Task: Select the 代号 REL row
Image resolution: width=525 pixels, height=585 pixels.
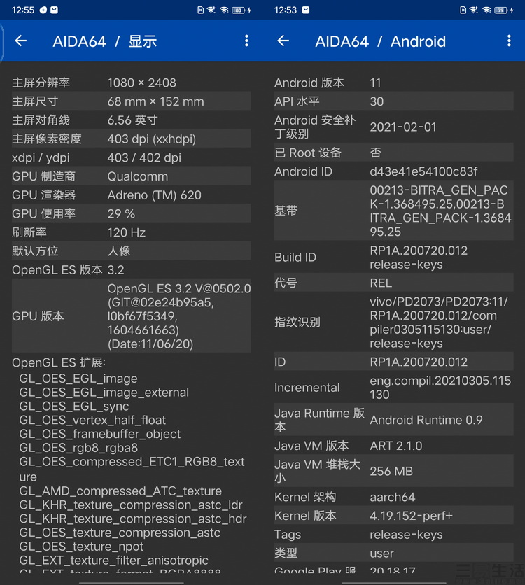Action: point(393,283)
